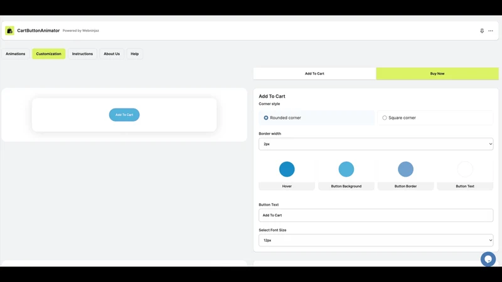502x282 pixels.
Task: Pick the Button Background color swatch
Action: click(346, 169)
